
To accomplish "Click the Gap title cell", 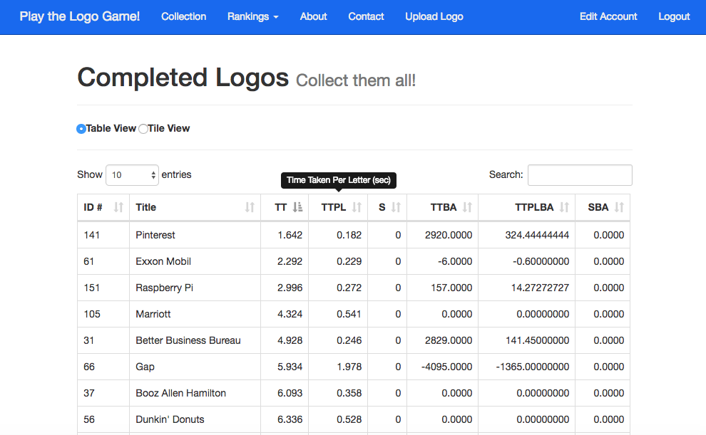I will pyautogui.click(x=195, y=367).
